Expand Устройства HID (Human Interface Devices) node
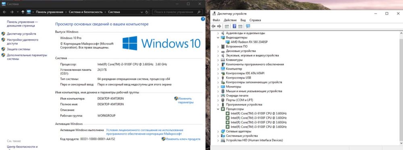This screenshot has width=403, height=150. 218,140
